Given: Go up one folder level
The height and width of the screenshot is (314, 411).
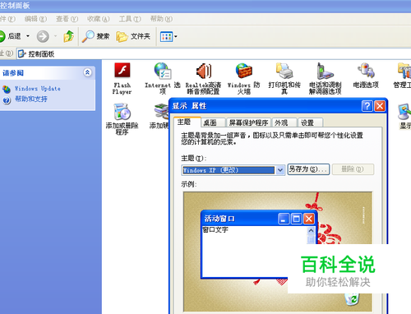Looking at the screenshot, I should (68, 36).
